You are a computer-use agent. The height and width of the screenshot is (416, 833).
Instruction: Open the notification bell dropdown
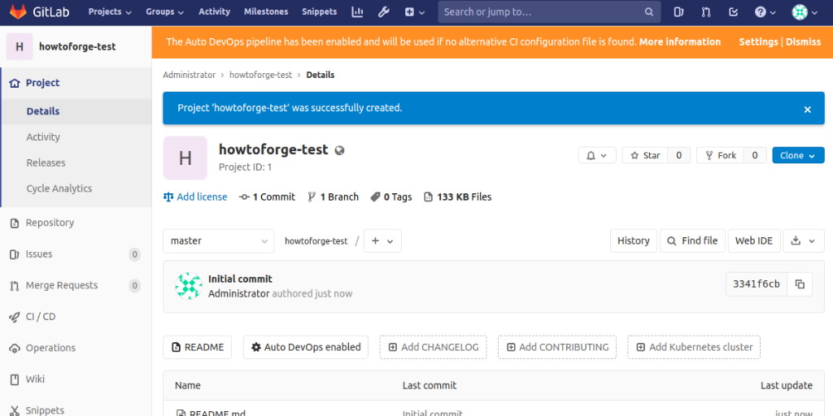click(x=597, y=155)
